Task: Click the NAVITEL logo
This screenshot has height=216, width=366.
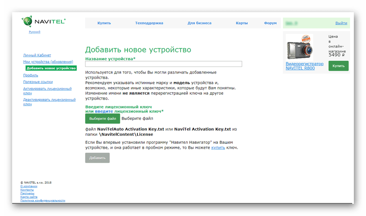Action: [x=44, y=22]
